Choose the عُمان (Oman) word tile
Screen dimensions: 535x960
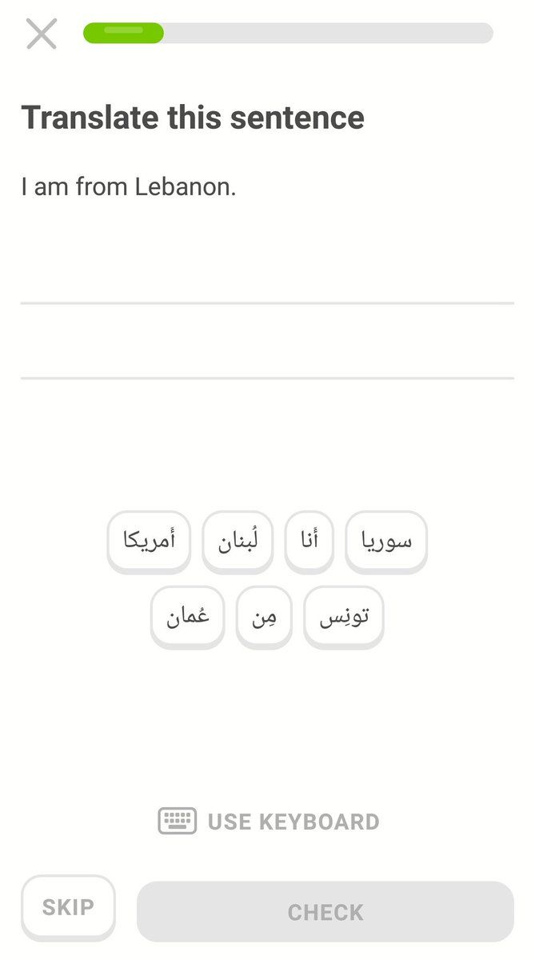(x=188, y=616)
